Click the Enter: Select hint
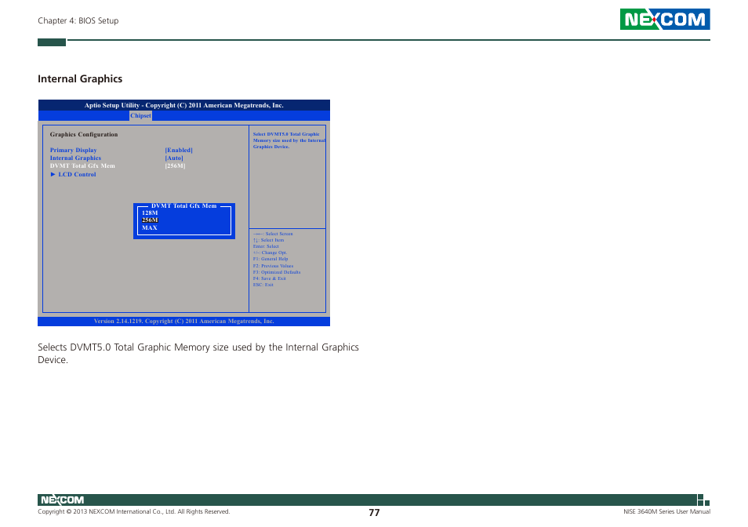 tap(266, 246)
